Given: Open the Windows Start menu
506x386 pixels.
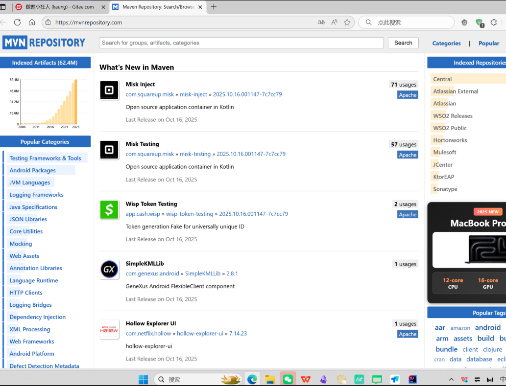Looking at the screenshot, I should (x=144, y=379).
